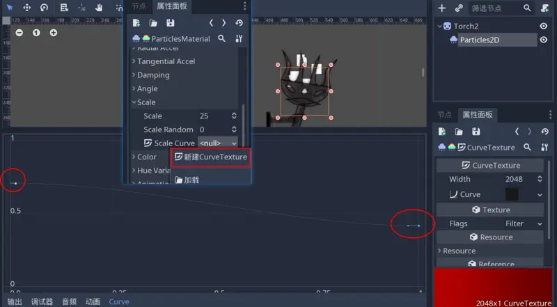This screenshot has width=557, height=307.
Task: Open resource in right inspector folder icon
Action: click(459, 132)
